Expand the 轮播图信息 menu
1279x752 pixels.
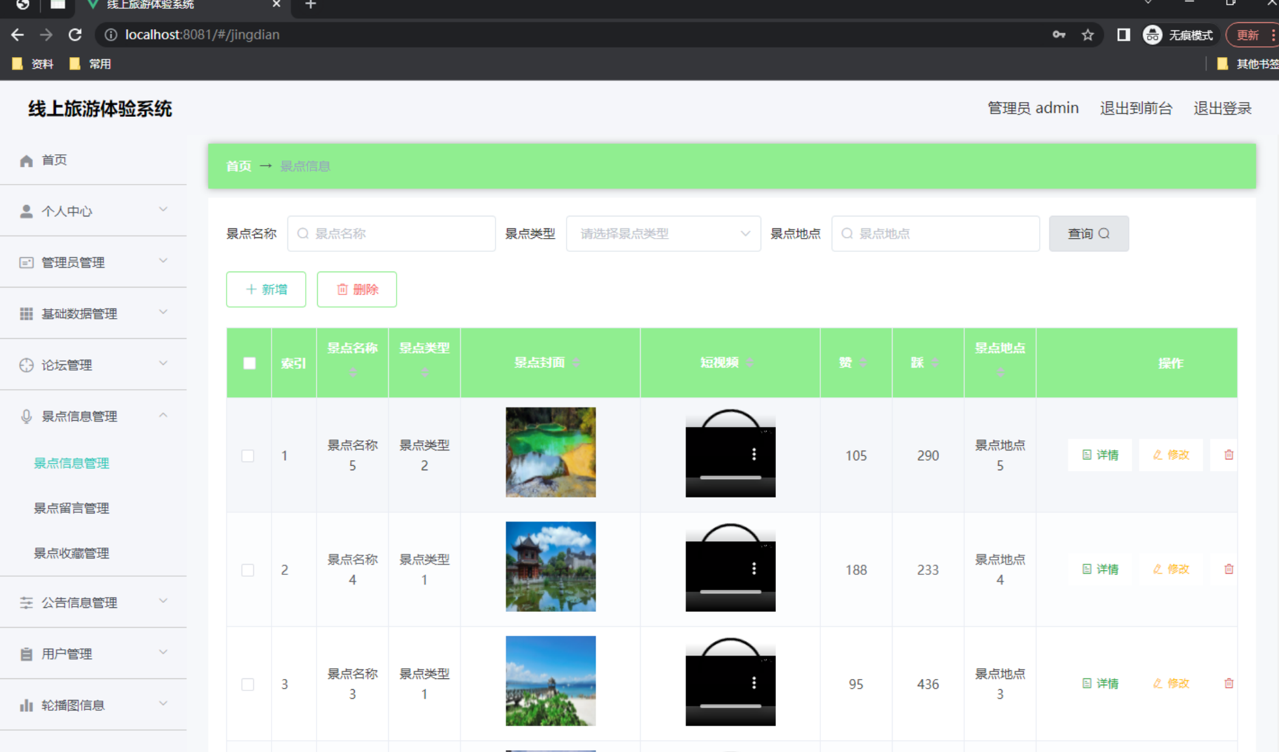pos(93,705)
